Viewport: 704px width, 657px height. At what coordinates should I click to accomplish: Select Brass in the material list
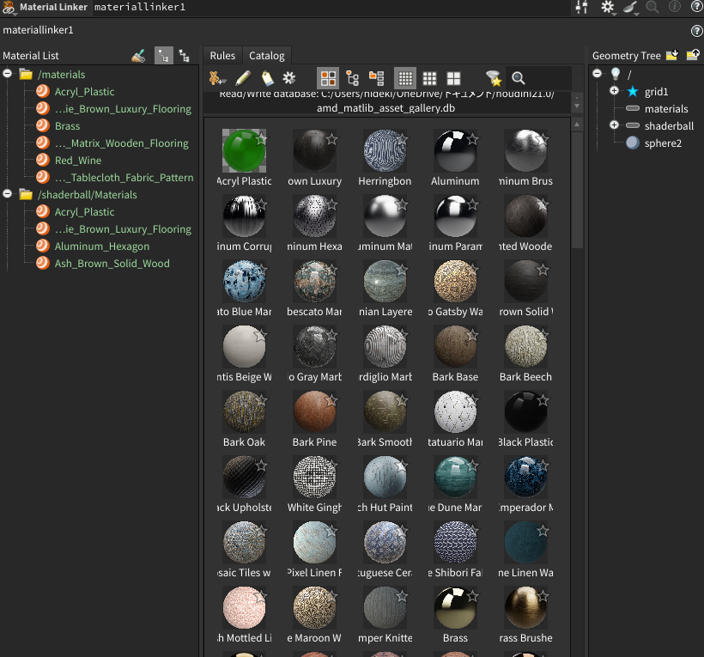point(67,126)
